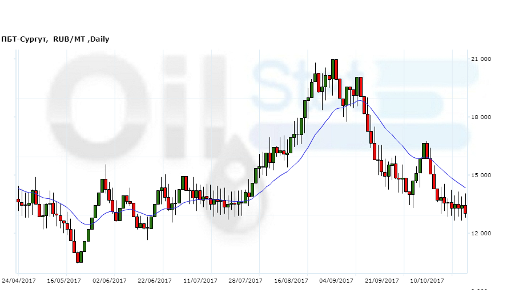Click the lowest candlestick in late May

click(x=80, y=258)
